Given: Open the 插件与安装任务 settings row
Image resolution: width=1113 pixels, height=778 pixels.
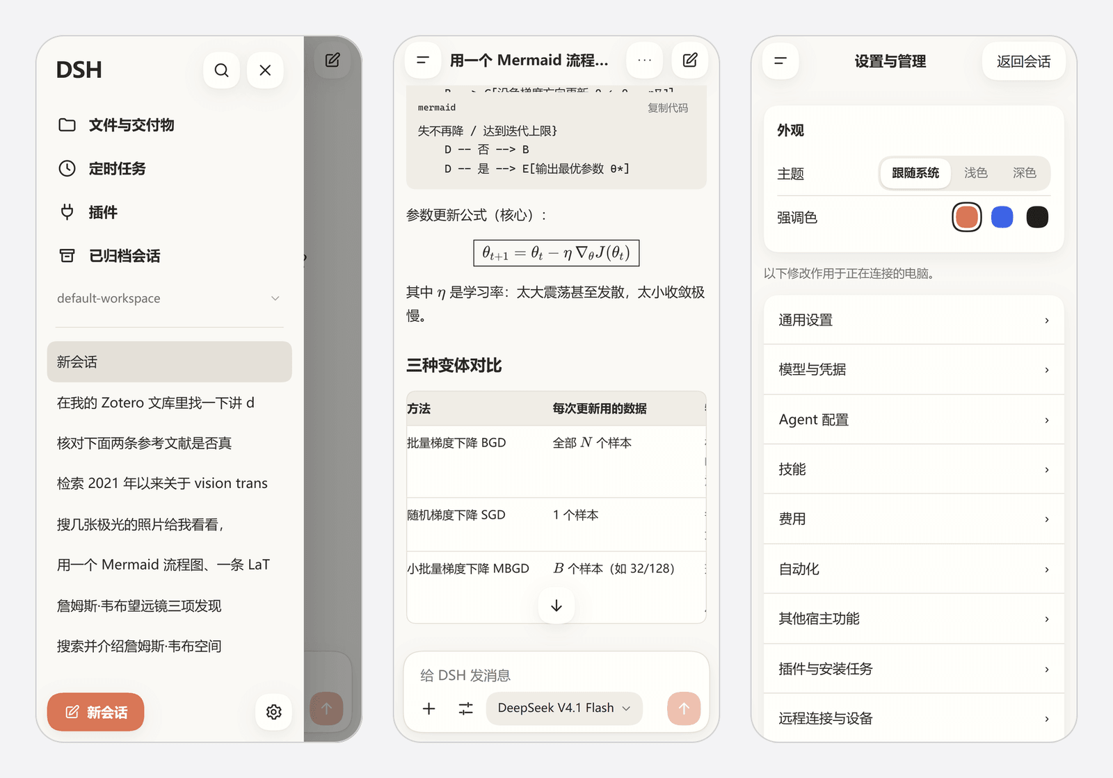Looking at the screenshot, I should click(914, 669).
